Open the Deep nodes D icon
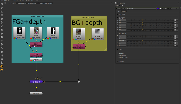Image resolution: width=181 pixels, height=104 pixels. coord(2,45)
